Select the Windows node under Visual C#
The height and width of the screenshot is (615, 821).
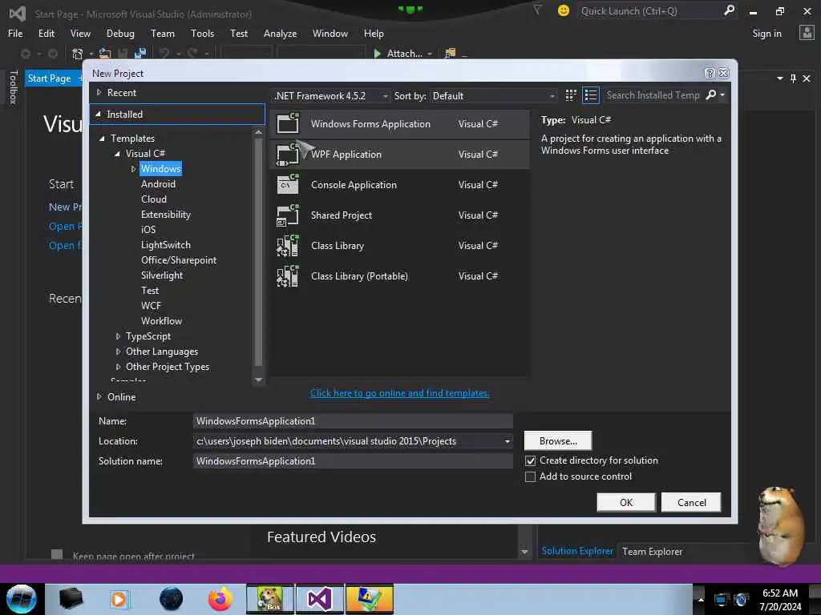160,168
